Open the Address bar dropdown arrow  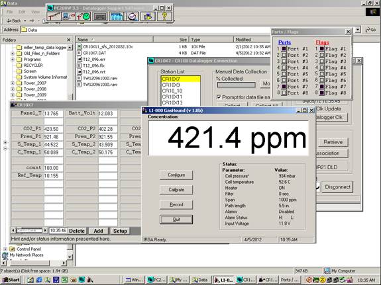358,30
